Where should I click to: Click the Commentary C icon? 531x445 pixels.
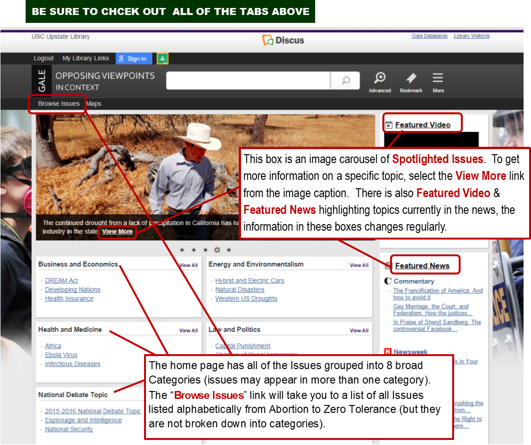(388, 281)
